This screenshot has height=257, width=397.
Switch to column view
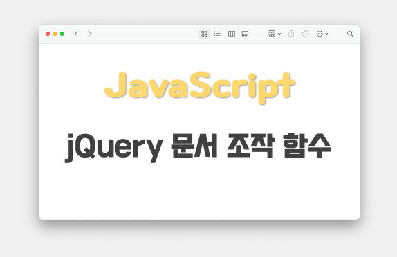pos(232,34)
